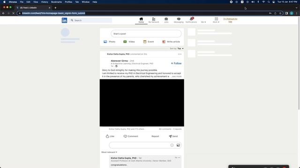This screenshot has width=300, height=168.
Task: Add a Video to a post
Action: [x=129, y=42]
